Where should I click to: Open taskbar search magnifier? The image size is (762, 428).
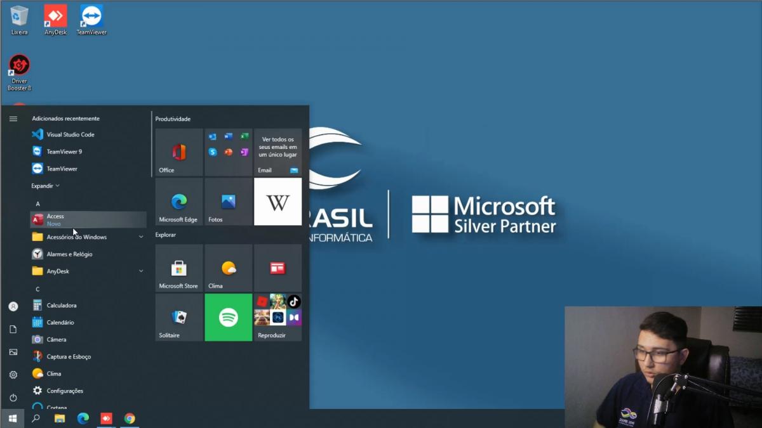click(x=36, y=418)
